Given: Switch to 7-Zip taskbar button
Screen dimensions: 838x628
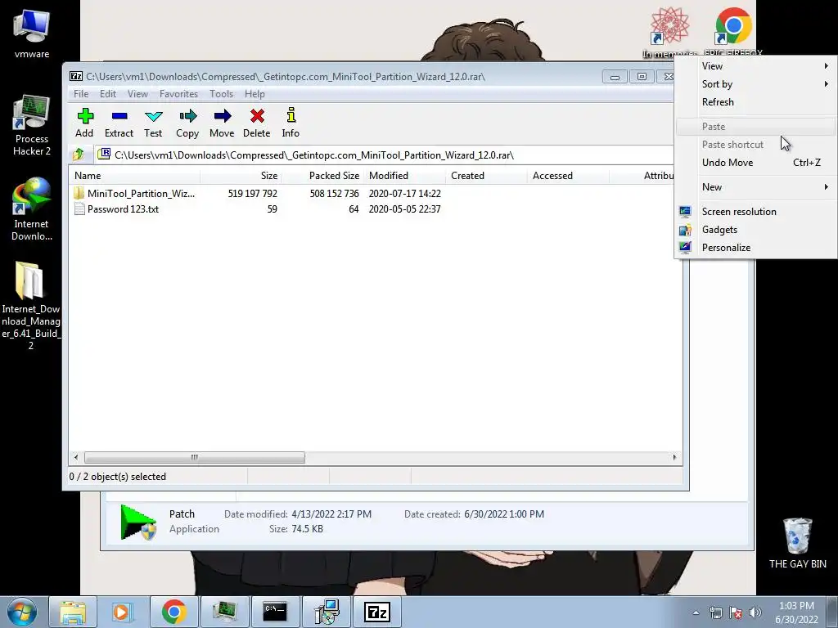Looking at the screenshot, I should point(376,612).
